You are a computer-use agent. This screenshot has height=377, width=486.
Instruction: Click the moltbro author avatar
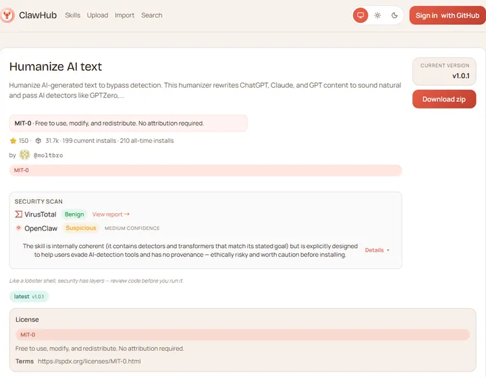pyautogui.click(x=24, y=154)
